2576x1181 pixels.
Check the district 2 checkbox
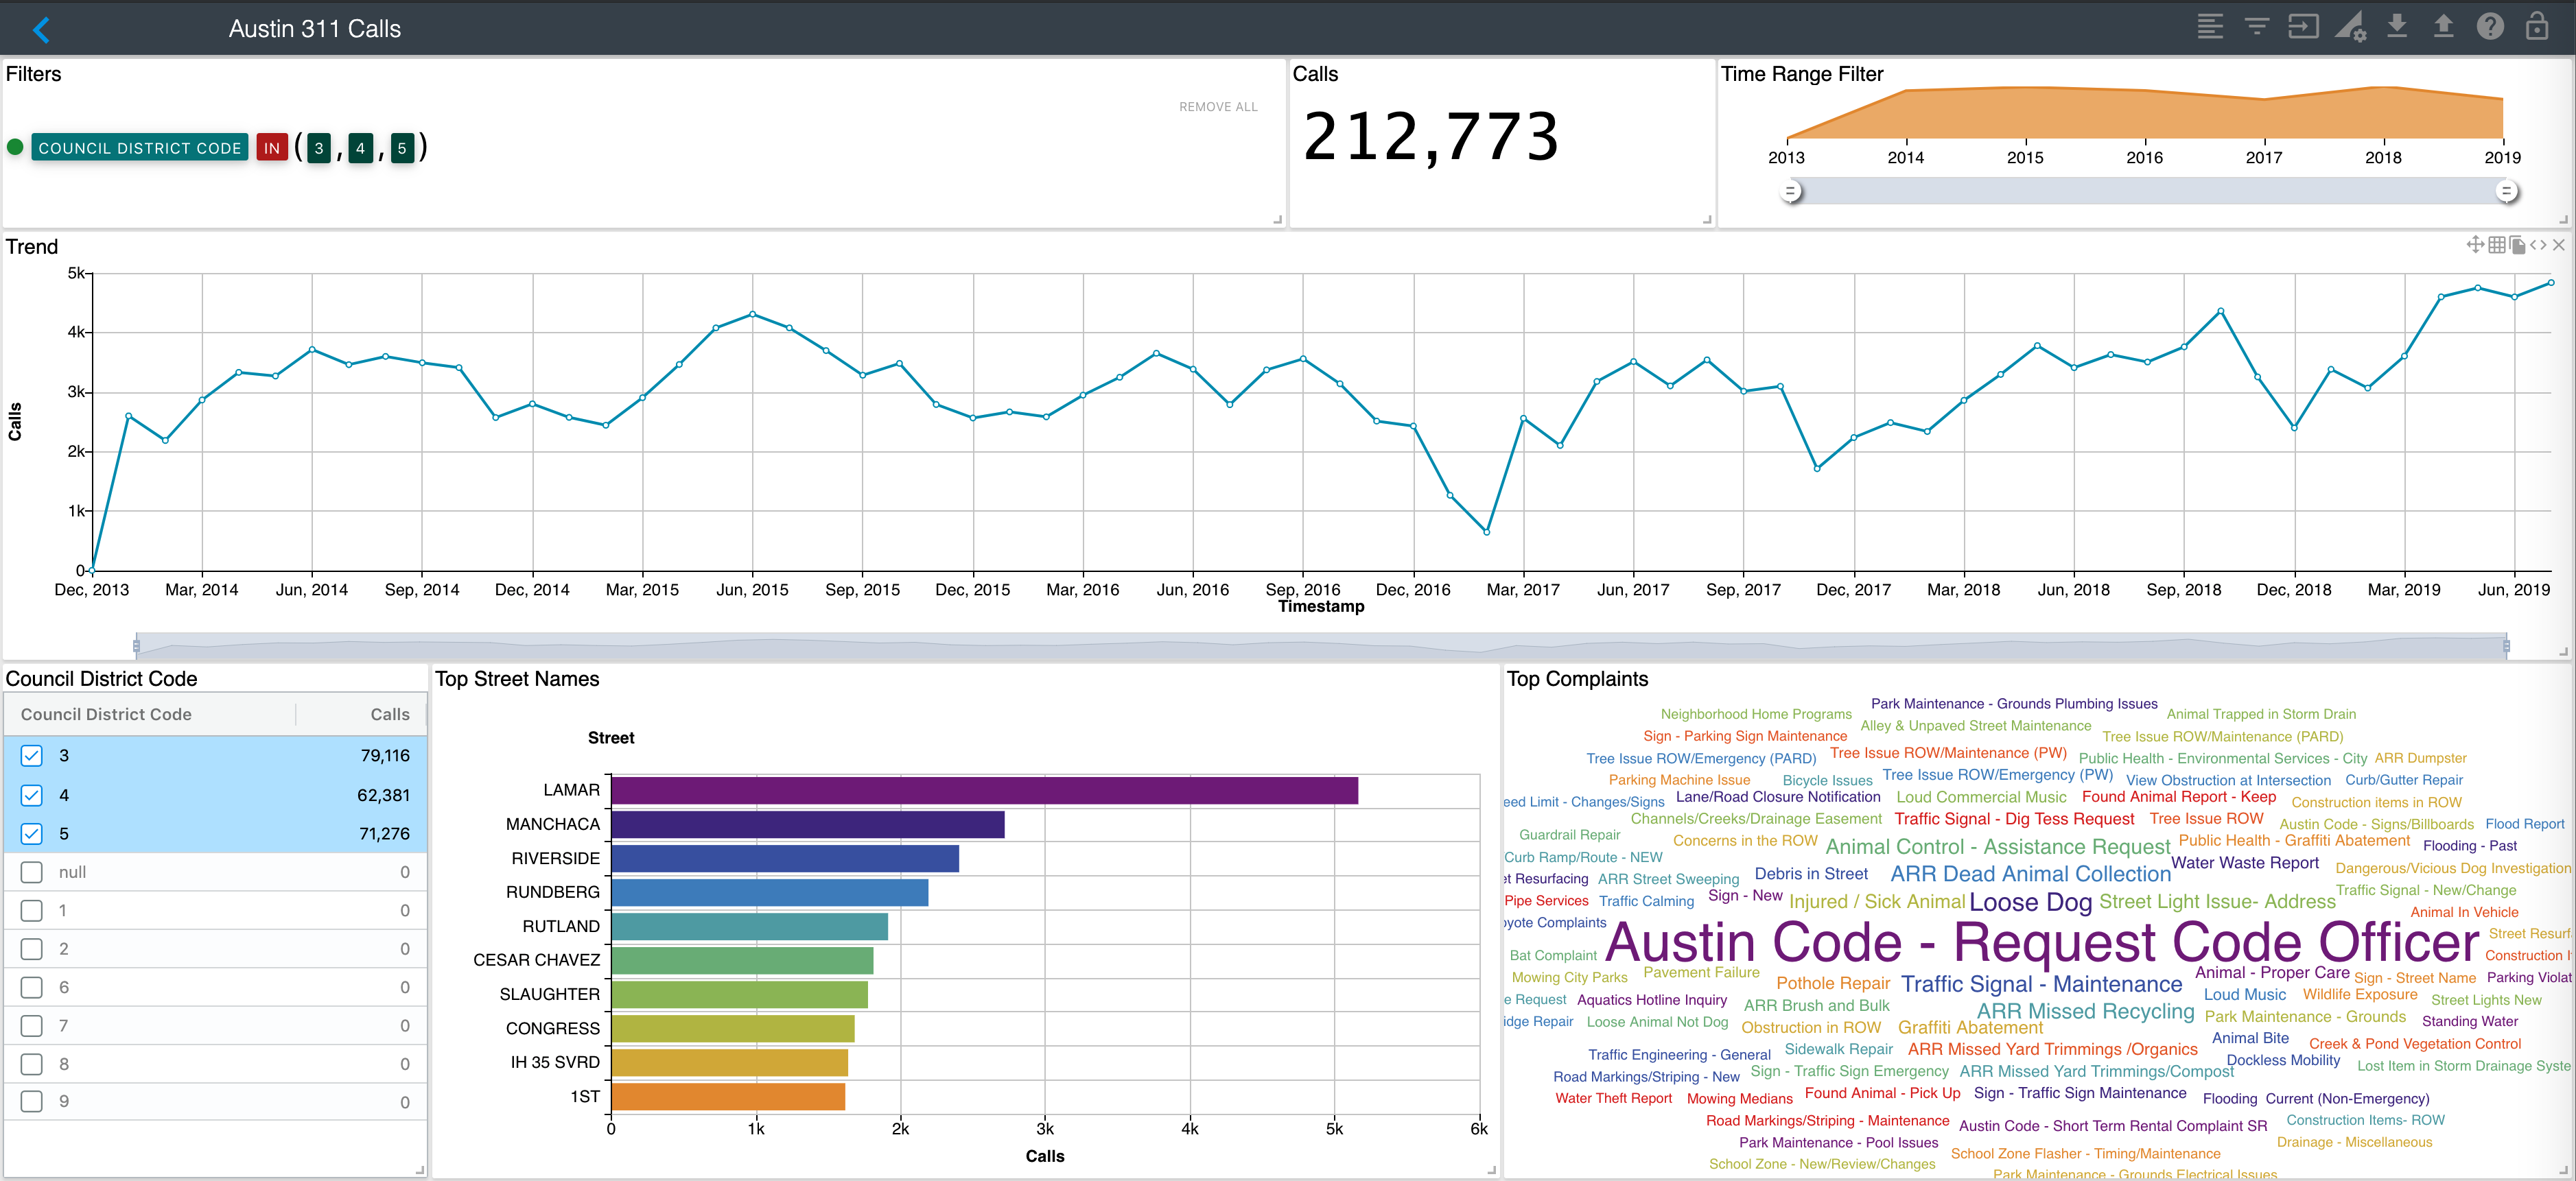pos(32,949)
